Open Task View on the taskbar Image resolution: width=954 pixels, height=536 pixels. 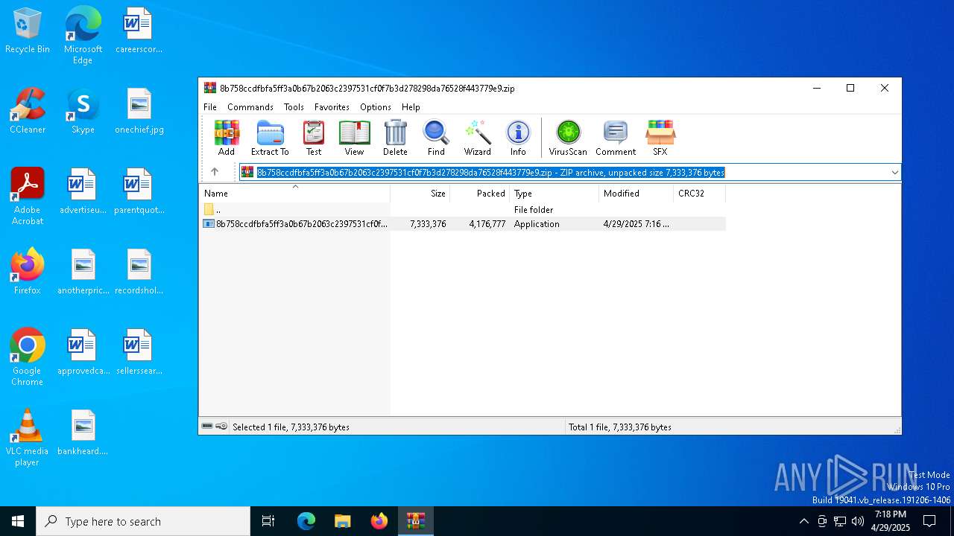click(268, 521)
